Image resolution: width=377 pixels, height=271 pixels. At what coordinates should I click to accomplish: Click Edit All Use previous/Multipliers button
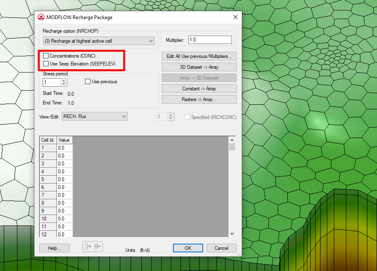199,56
